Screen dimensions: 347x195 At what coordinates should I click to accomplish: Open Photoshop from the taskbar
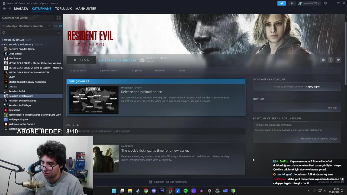click(x=162, y=191)
